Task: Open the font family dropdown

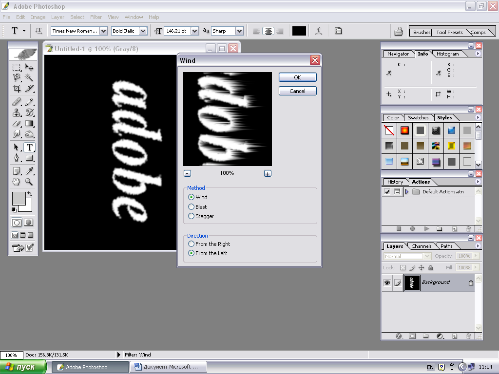Action: (x=103, y=31)
